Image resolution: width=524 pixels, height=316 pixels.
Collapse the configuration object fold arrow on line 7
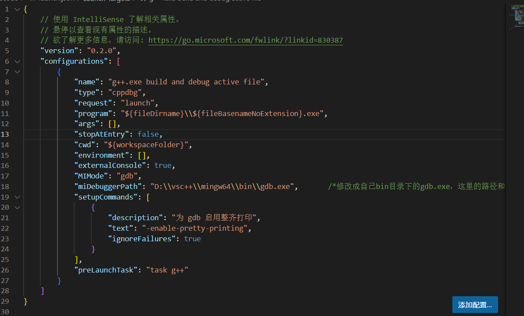18,72
